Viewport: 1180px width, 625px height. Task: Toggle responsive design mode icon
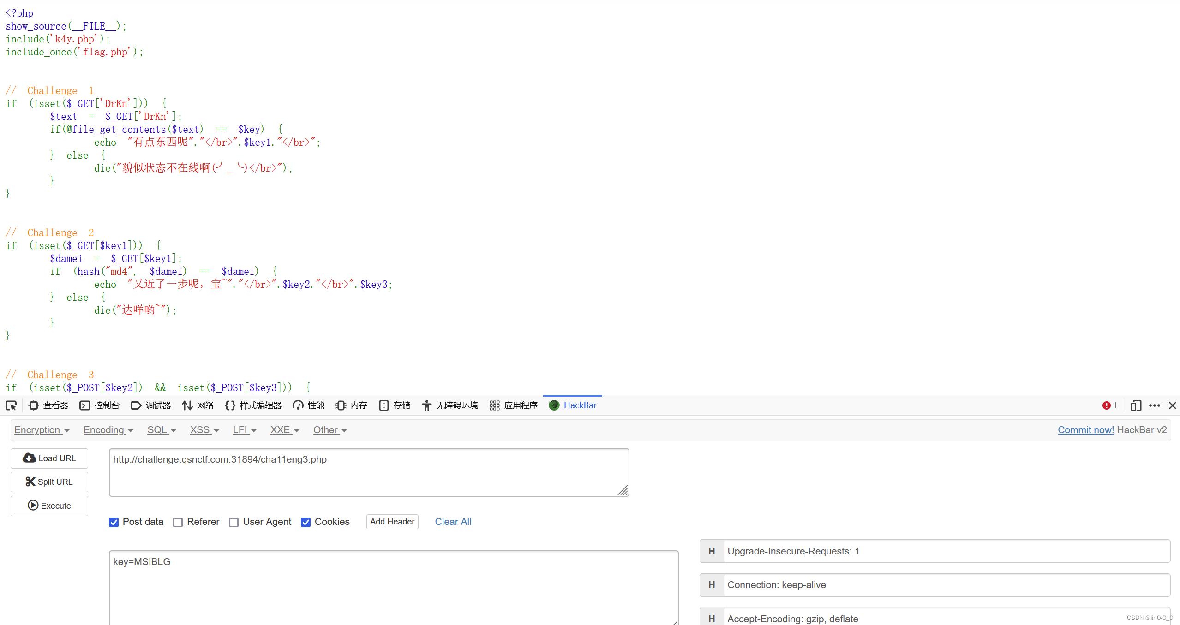click(1136, 405)
